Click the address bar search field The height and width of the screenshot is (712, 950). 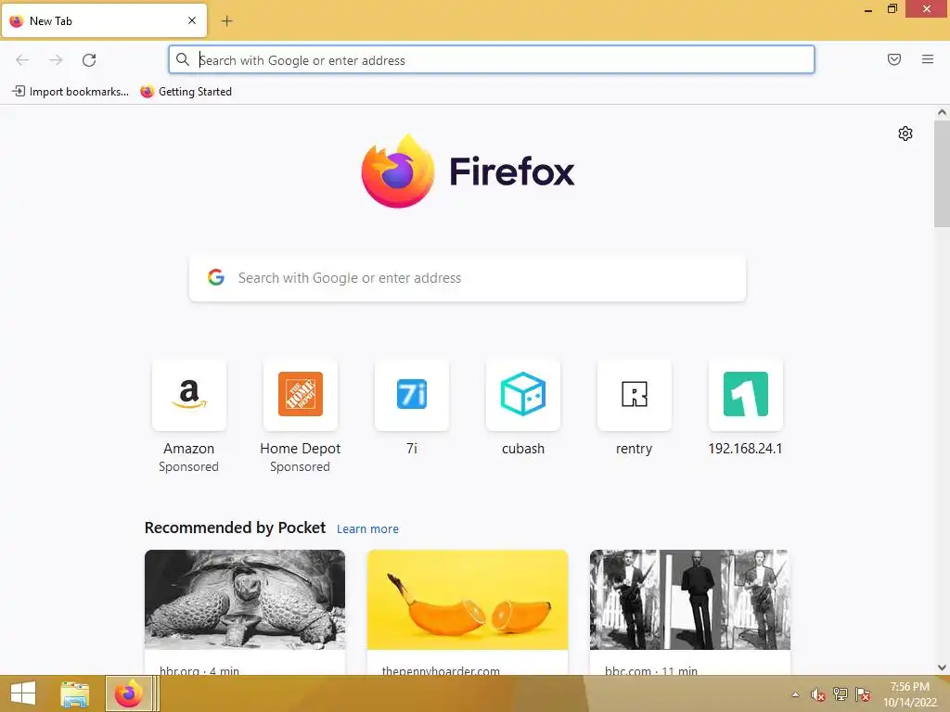pyautogui.click(x=492, y=60)
